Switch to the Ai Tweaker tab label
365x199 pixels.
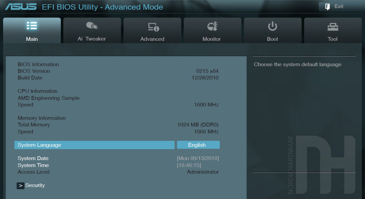(92, 39)
